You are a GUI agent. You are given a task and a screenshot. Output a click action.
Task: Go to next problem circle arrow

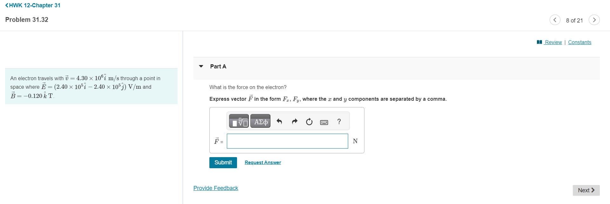pos(594,20)
